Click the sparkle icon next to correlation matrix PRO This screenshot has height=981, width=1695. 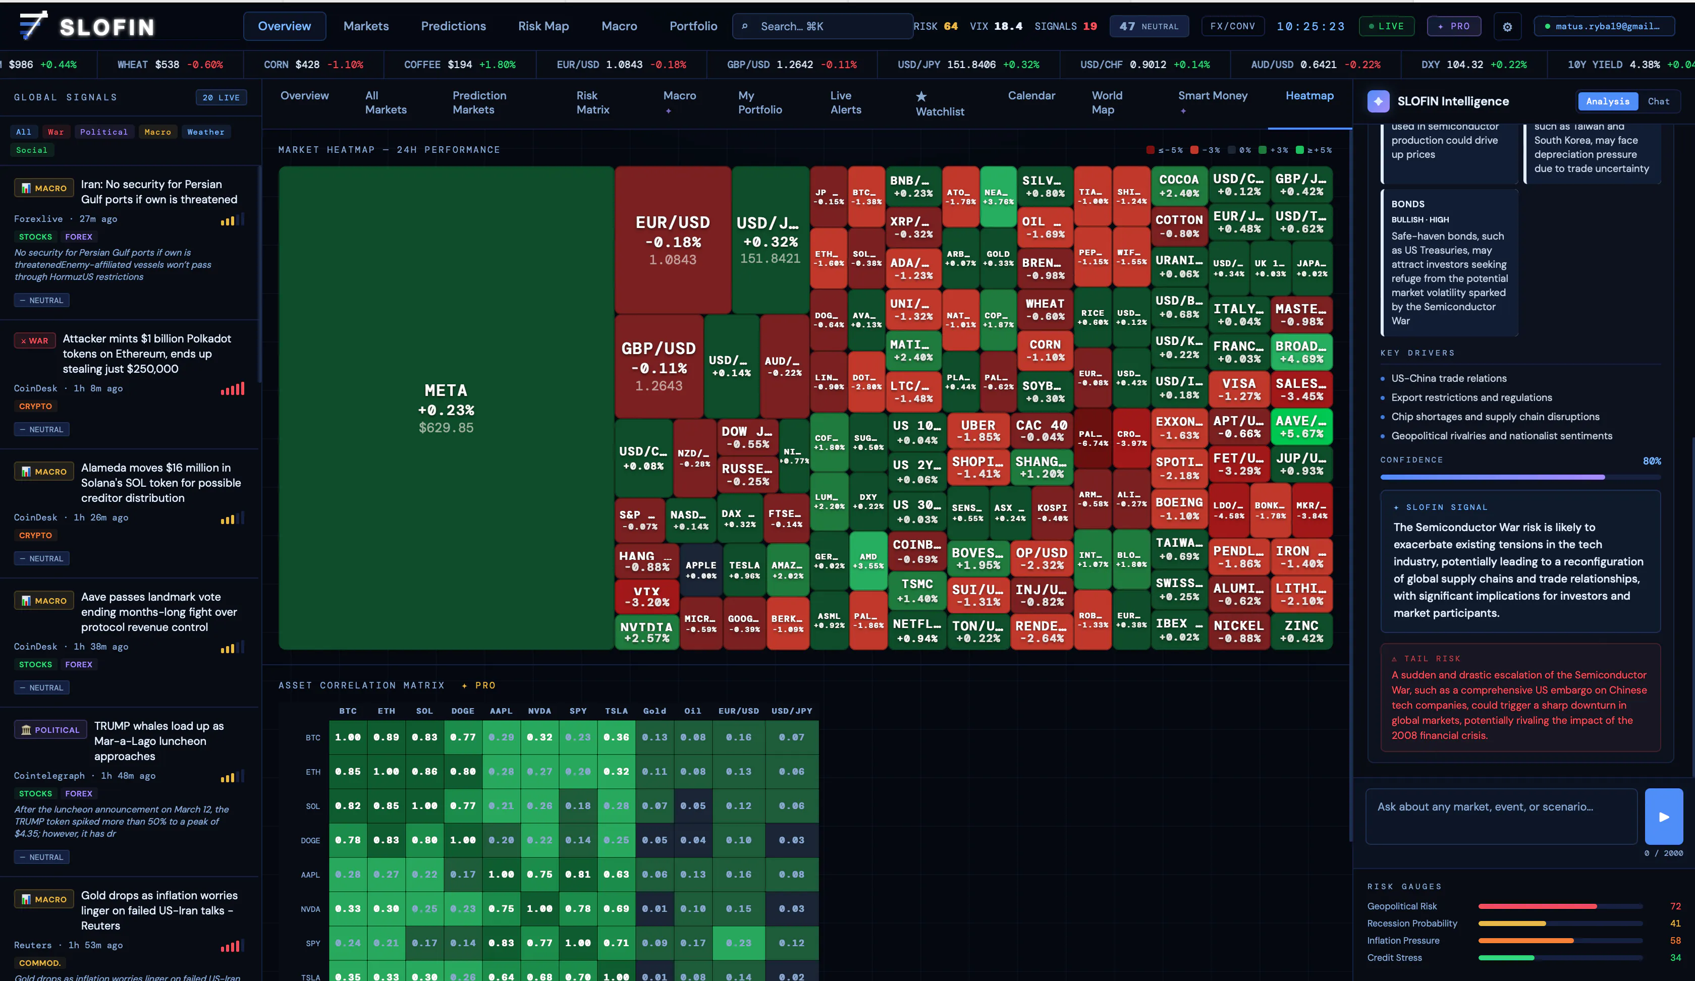[464, 685]
